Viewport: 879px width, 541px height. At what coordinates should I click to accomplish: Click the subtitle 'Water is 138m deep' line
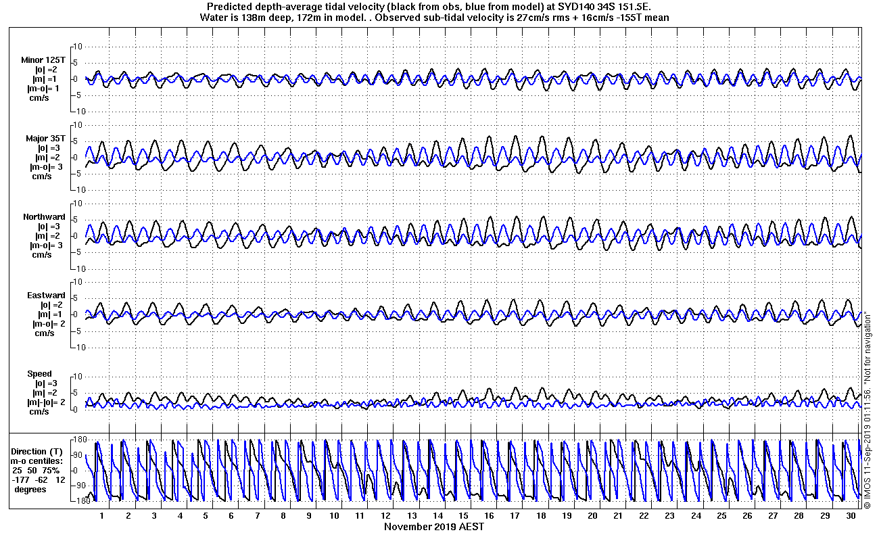point(435,18)
